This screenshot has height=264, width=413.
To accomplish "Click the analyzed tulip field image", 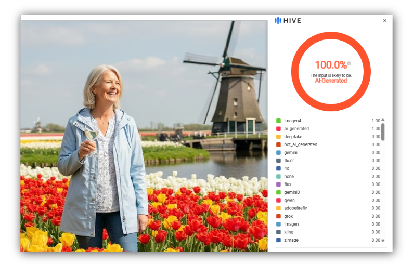I will pyautogui.click(x=144, y=136).
